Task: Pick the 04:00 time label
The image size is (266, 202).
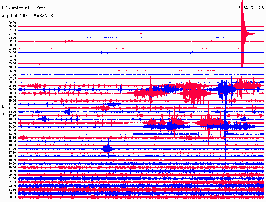Action: coord(12,53)
